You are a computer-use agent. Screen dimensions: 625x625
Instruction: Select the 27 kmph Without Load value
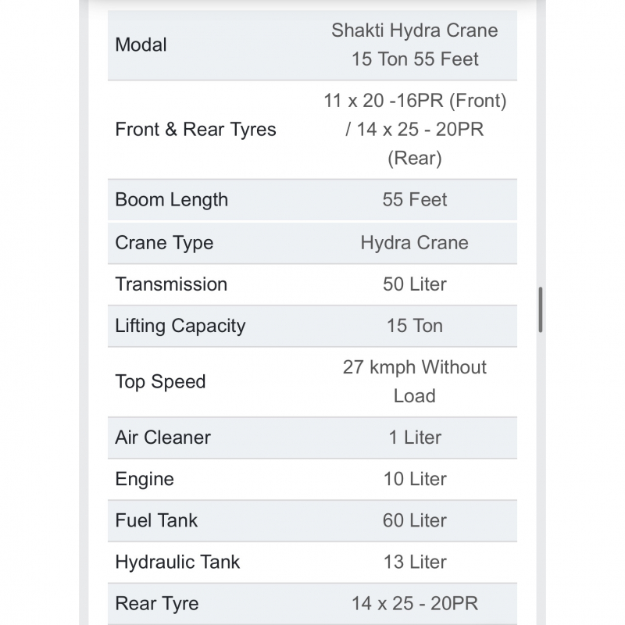pyautogui.click(x=415, y=381)
